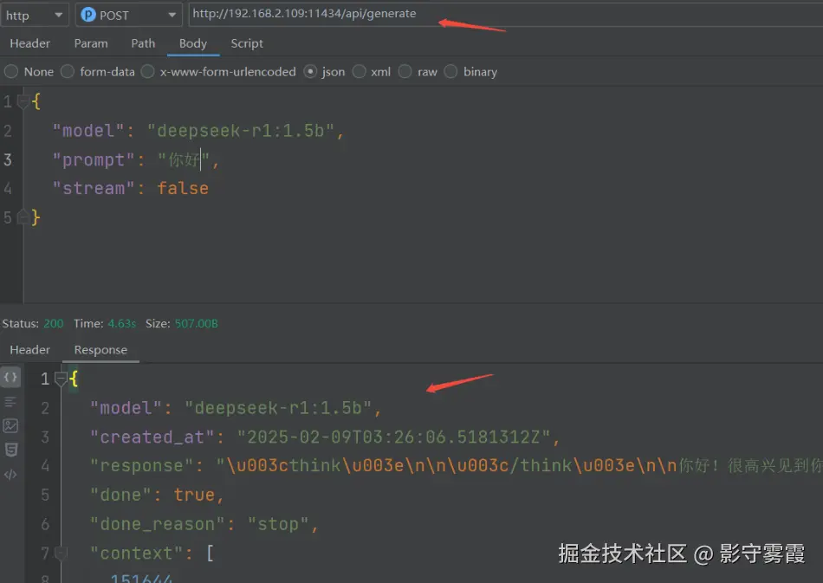Select the xml radio button

[x=359, y=71]
